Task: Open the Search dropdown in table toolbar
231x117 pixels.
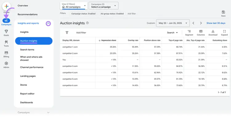Action: click(172, 33)
